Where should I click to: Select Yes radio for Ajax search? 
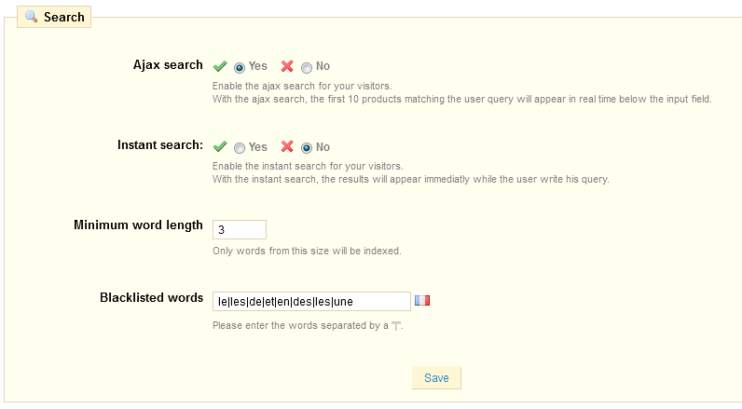[240, 68]
